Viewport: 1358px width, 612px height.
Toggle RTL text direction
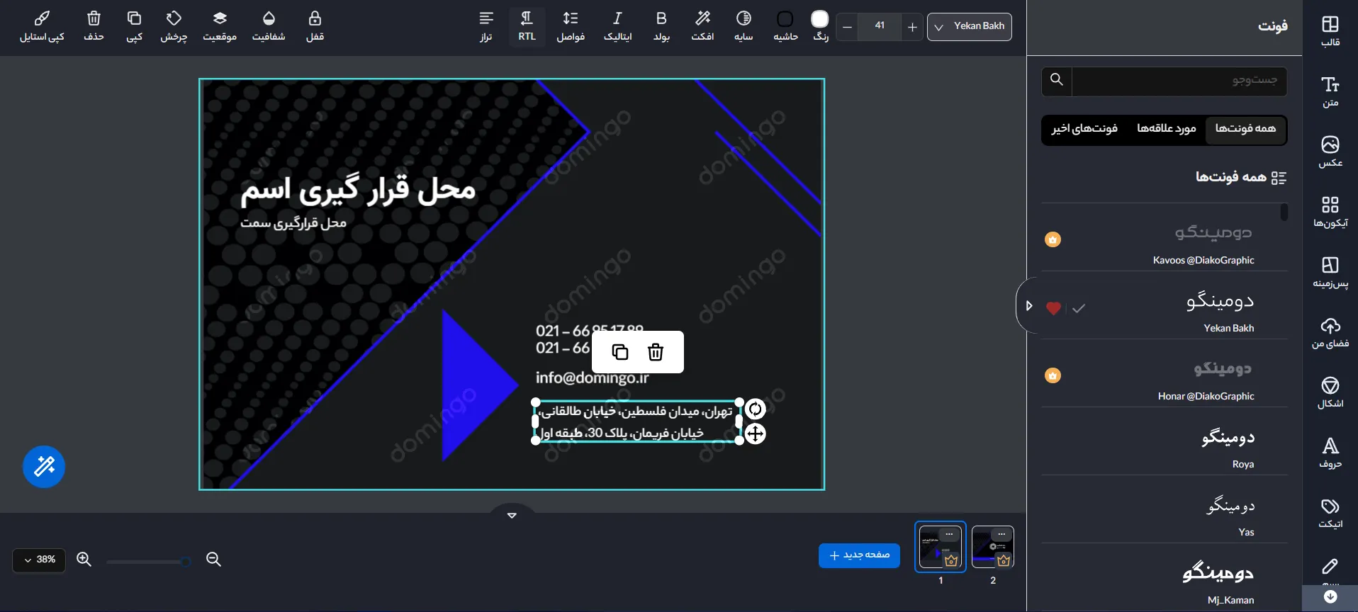[527, 26]
